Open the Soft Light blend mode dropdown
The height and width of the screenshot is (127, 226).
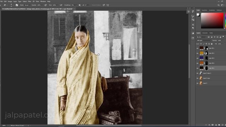[204, 41]
